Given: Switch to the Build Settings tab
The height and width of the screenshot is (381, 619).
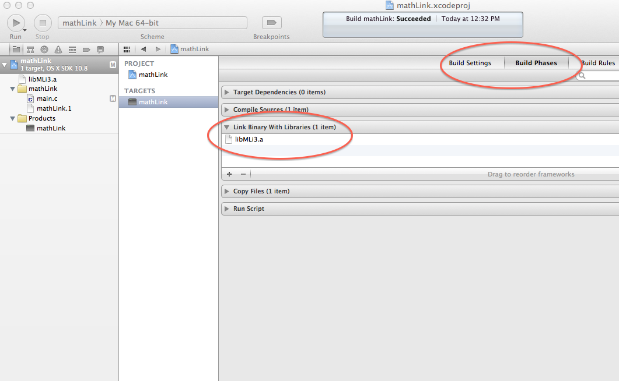Looking at the screenshot, I should pyautogui.click(x=470, y=63).
